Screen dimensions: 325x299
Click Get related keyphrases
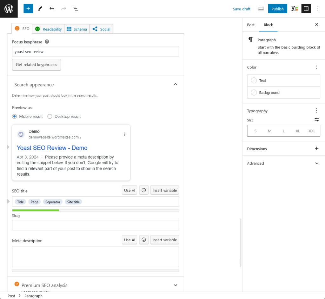click(36, 65)
